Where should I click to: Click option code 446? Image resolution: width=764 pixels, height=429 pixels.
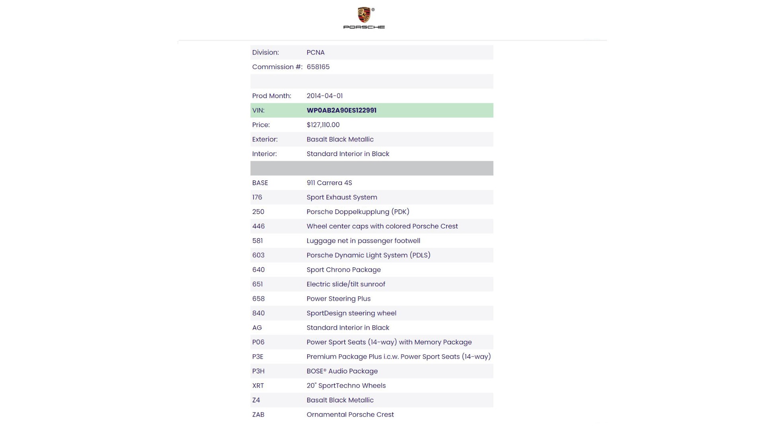(258, 226)
